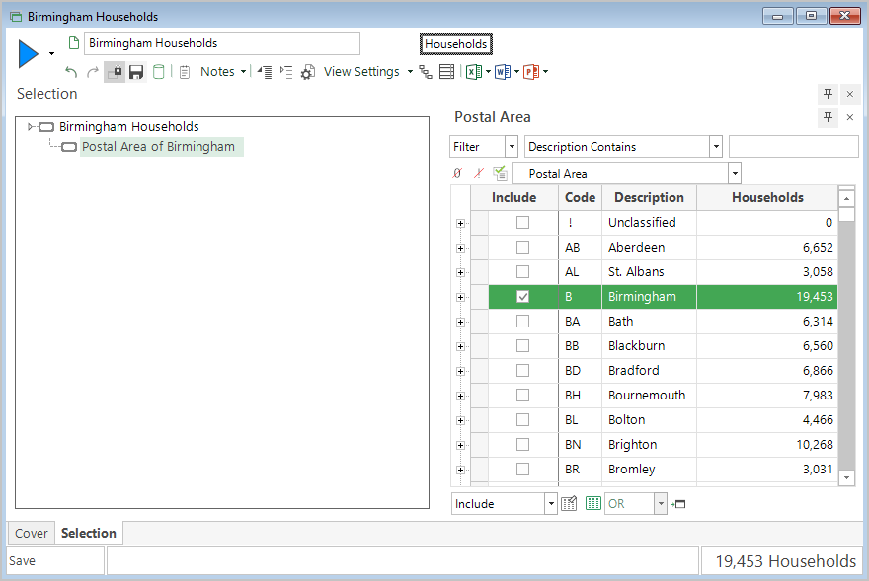This screenshot has height=581, width=869.
Task: Open the Description Contains dropdown
Action: coord(715,147)
